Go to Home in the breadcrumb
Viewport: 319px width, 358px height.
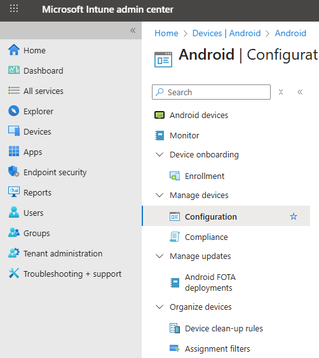[x=166, y=34]
